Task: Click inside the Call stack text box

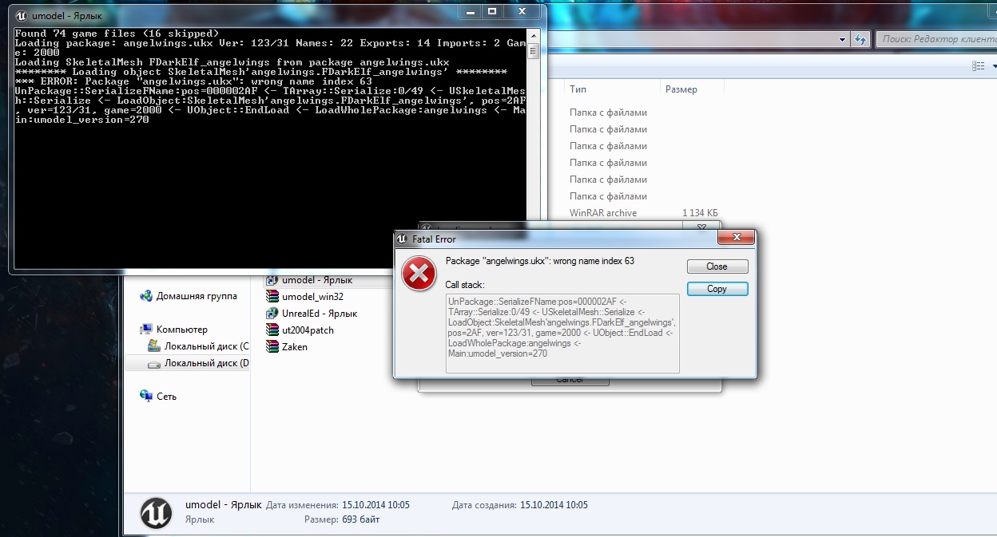Action: [x=562, y=333]
